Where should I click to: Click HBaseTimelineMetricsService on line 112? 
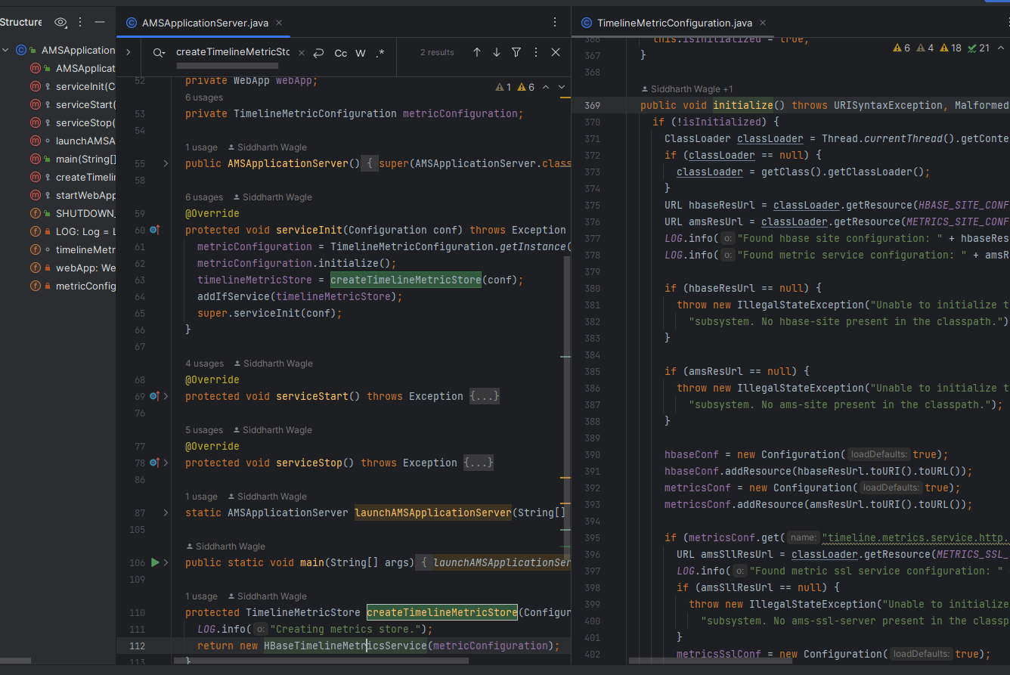[345, 646]
